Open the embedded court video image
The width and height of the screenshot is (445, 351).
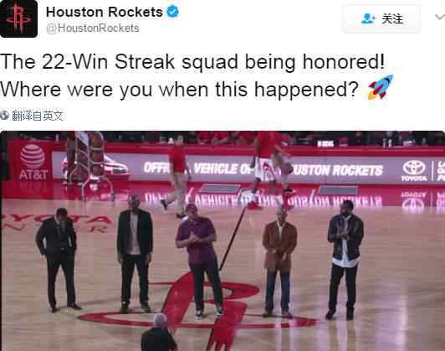click(x=222, y=240)
